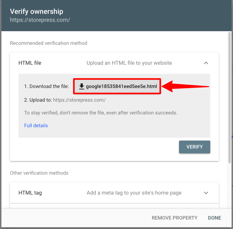Collapse the HTML file section chevron

(206, 63)
